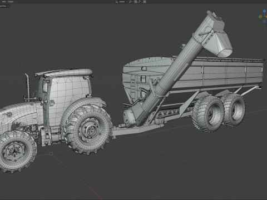Click the blue Z axis gizmo handle
Screen dimensions: 267x200
coord(264,11)
